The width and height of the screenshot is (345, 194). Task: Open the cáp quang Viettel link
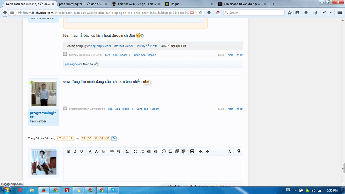[x=99, y=46]
